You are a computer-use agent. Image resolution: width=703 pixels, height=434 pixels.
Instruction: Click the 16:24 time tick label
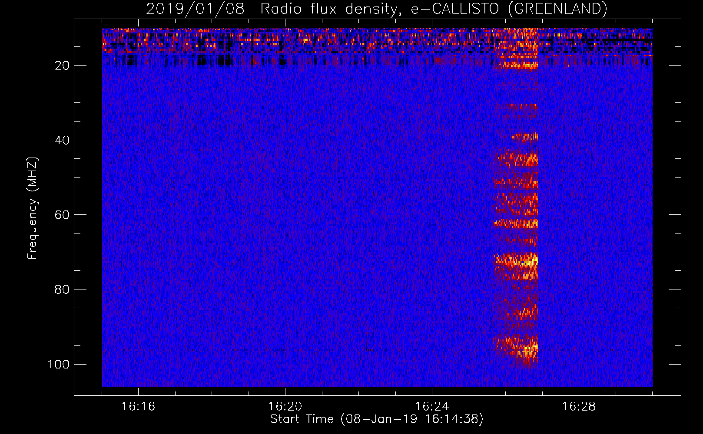[x=432, y=407]
